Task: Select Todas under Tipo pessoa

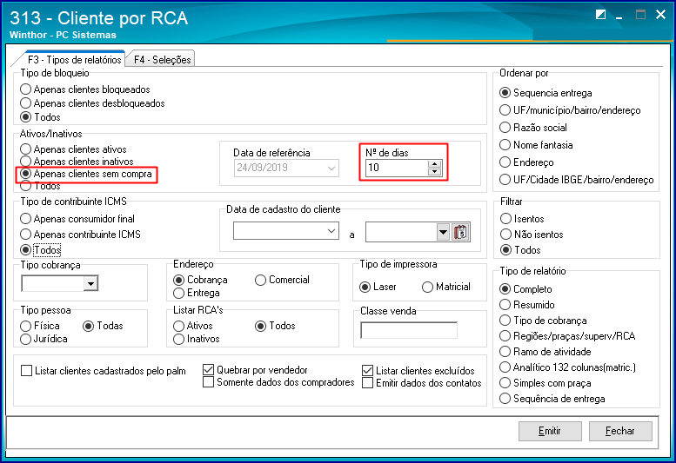Action: [103, 326]
